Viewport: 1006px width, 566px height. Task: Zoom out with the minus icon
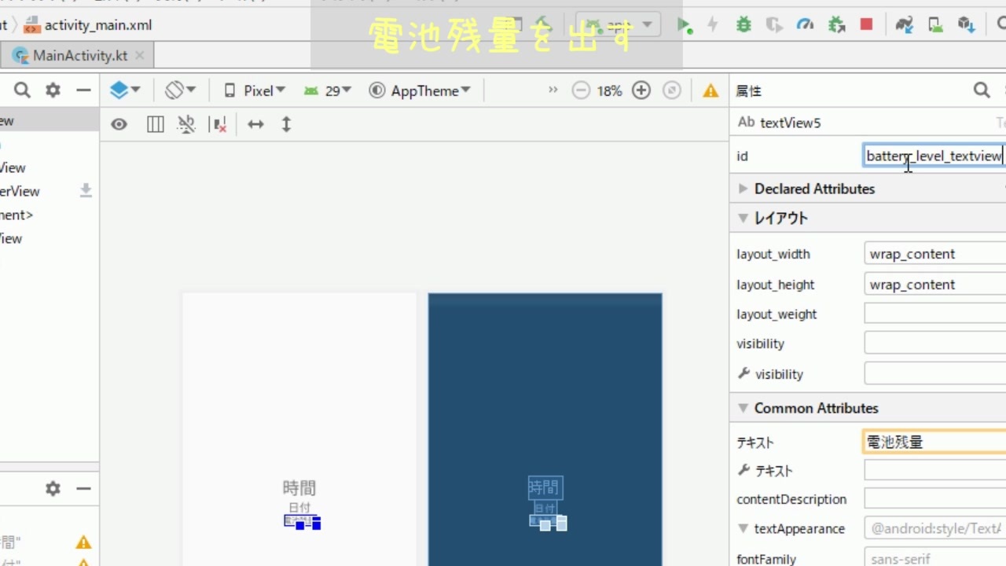tap(581, 90)
